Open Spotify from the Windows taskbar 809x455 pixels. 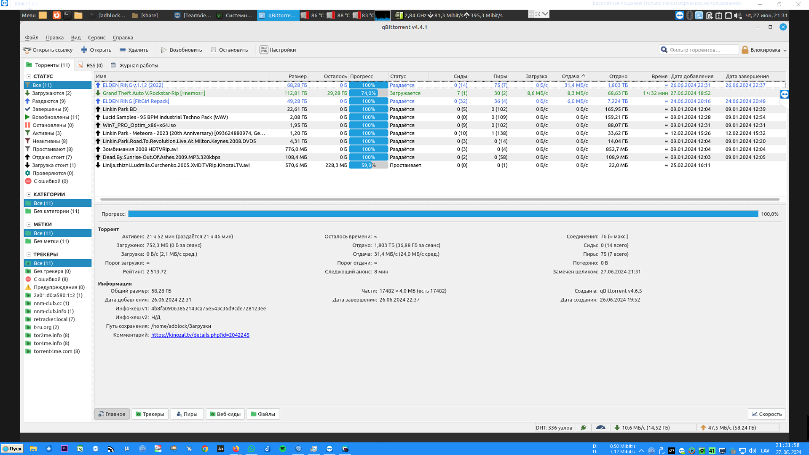pos(283,449)
